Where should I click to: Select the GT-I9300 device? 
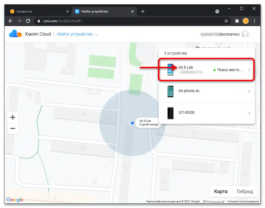click(207, 113)
